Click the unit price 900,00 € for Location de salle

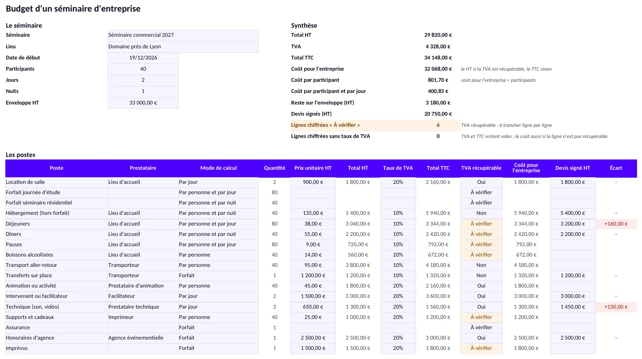313,182
